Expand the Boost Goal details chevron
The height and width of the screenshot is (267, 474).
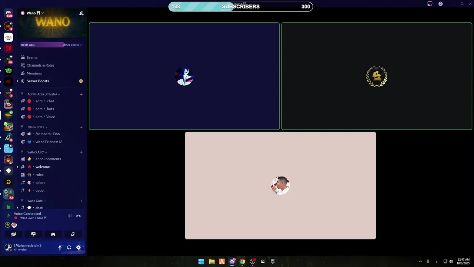pos(81,45)
